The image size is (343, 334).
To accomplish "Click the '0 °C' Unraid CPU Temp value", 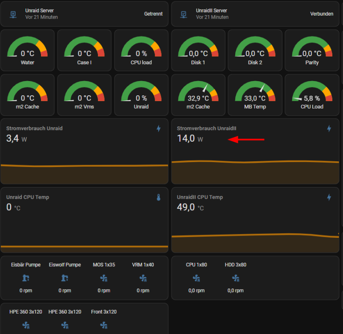I will pos(13,207).
